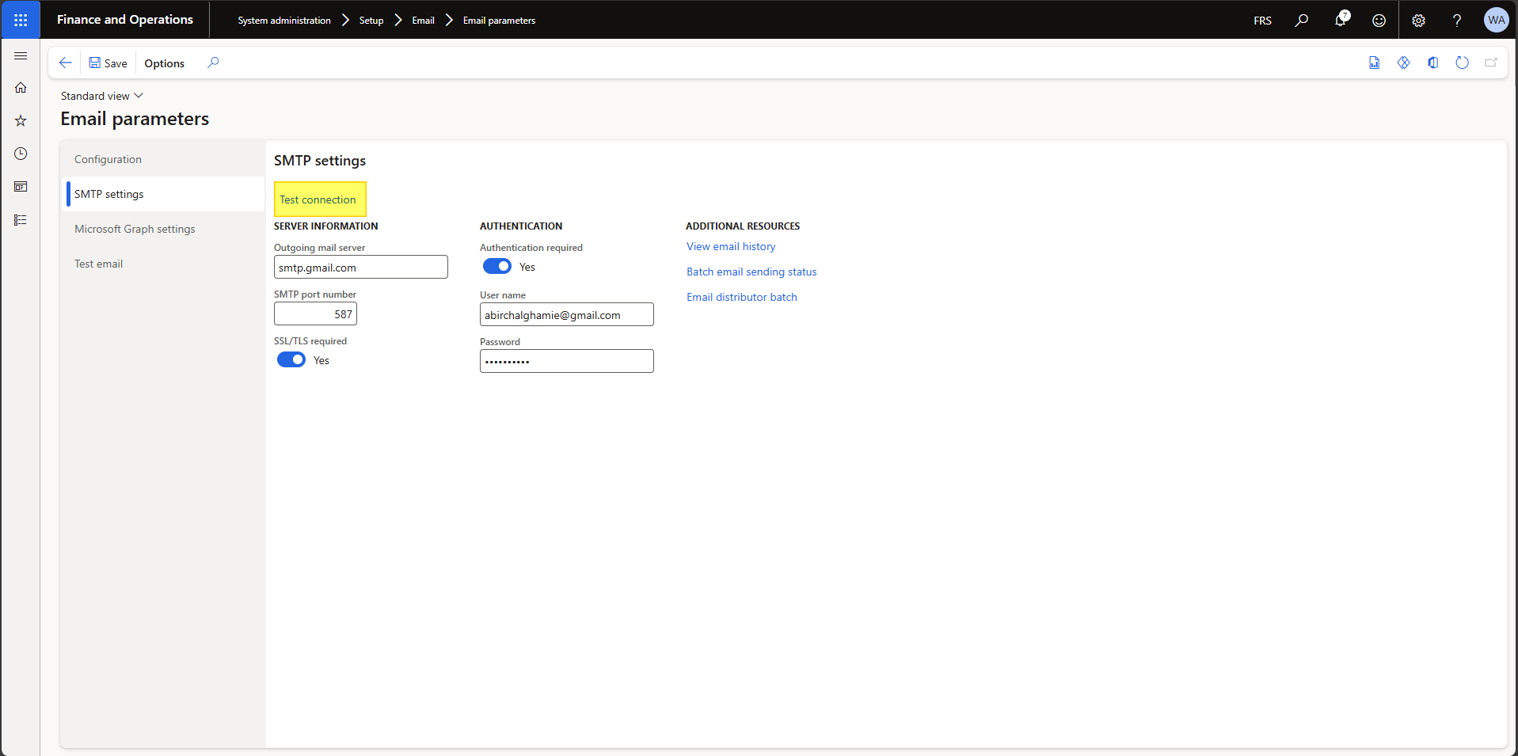Open the app launcher waffle menu
Image resolution: width=1518 pixels, height=756 pixels.
coord(21,20)
